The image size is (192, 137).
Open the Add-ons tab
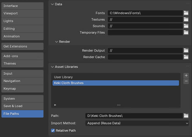click(22, 56)
